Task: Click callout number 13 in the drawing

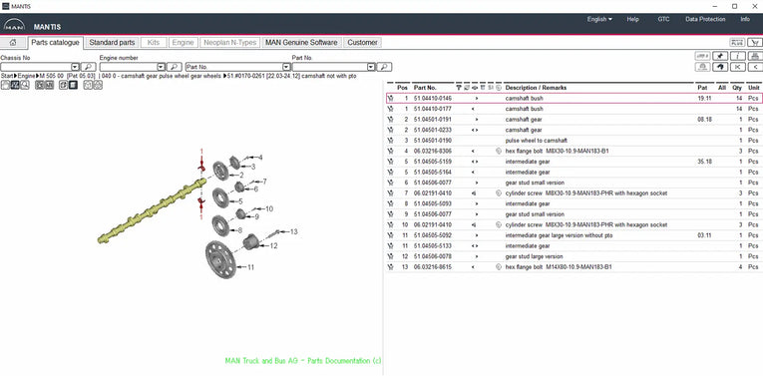Action: point(293,232)
